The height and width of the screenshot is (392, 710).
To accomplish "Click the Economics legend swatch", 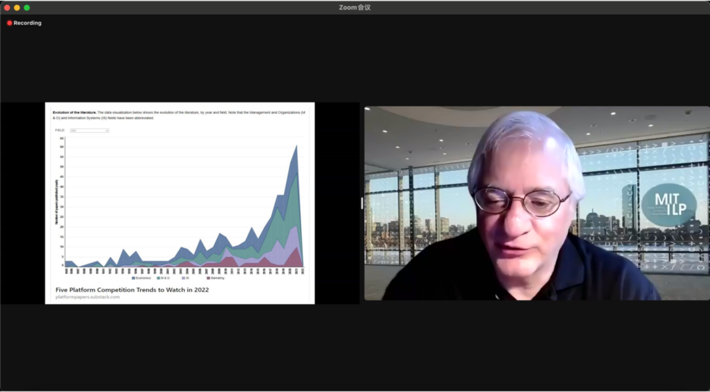I will point(133,278).
